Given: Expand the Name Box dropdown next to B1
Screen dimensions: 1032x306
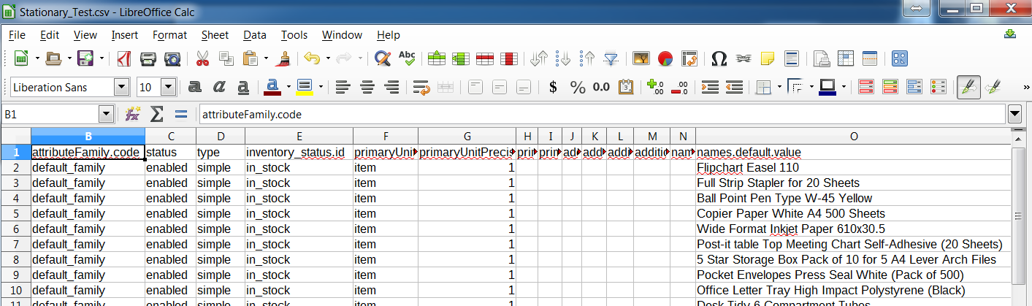Looking at the screenshot, I should coord(106,115).
